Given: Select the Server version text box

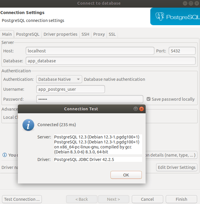Looking at the screenshot, I should (x=98, y=144).
